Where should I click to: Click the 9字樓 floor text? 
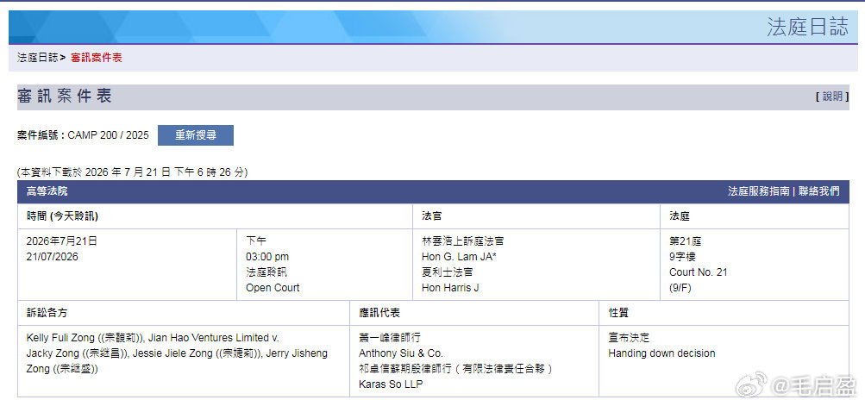(684, 257)
